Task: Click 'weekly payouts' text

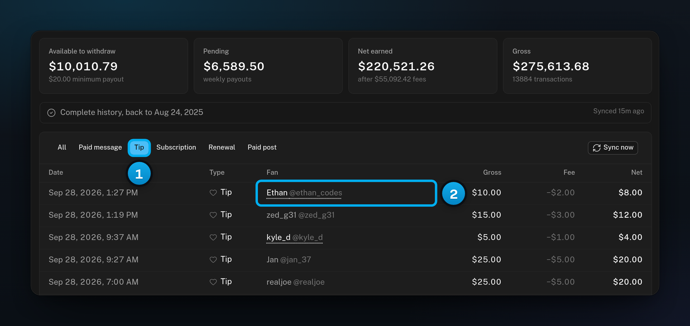Action: [x=227, y=79]
